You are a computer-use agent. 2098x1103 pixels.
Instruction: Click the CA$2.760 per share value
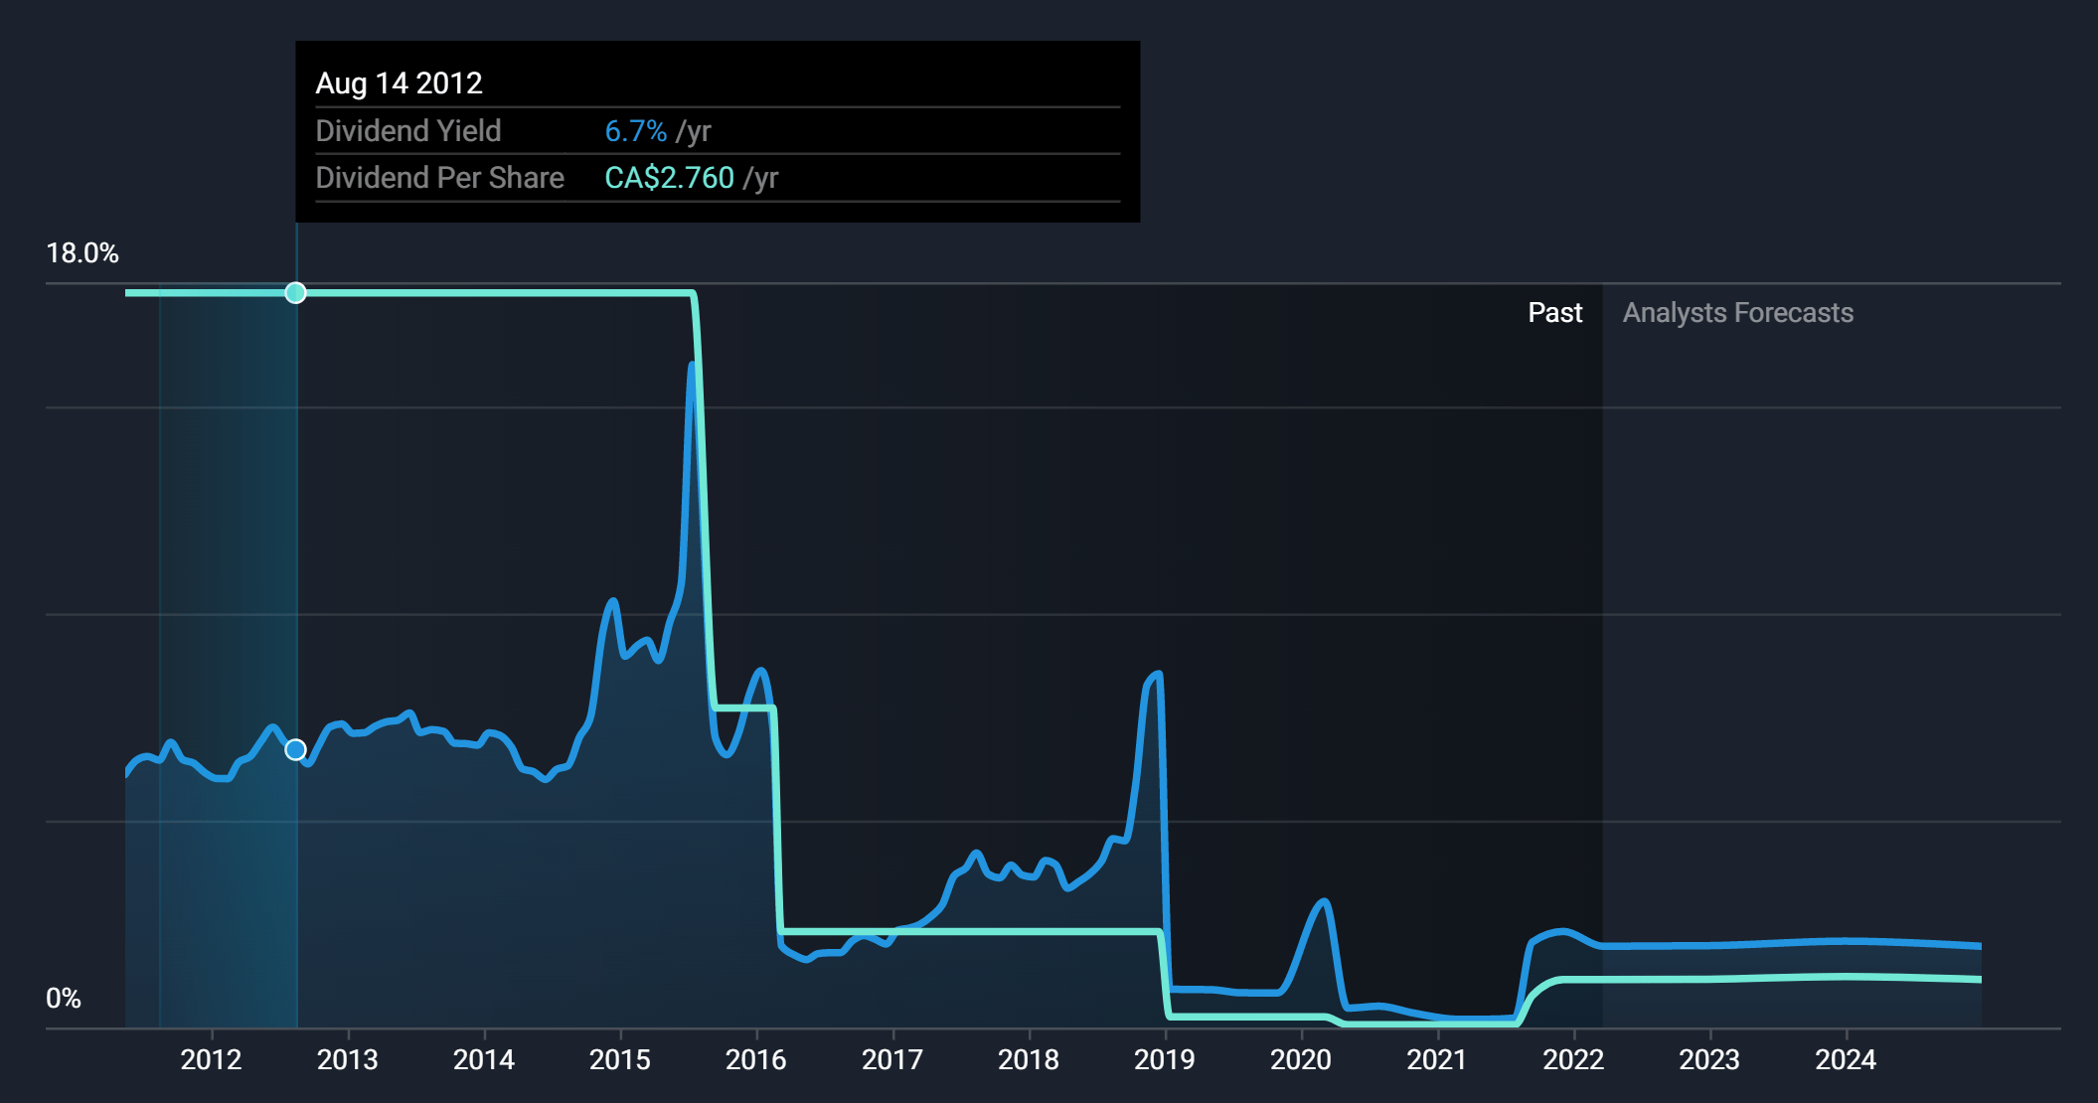pyautogui.click(x=668, y=178)
